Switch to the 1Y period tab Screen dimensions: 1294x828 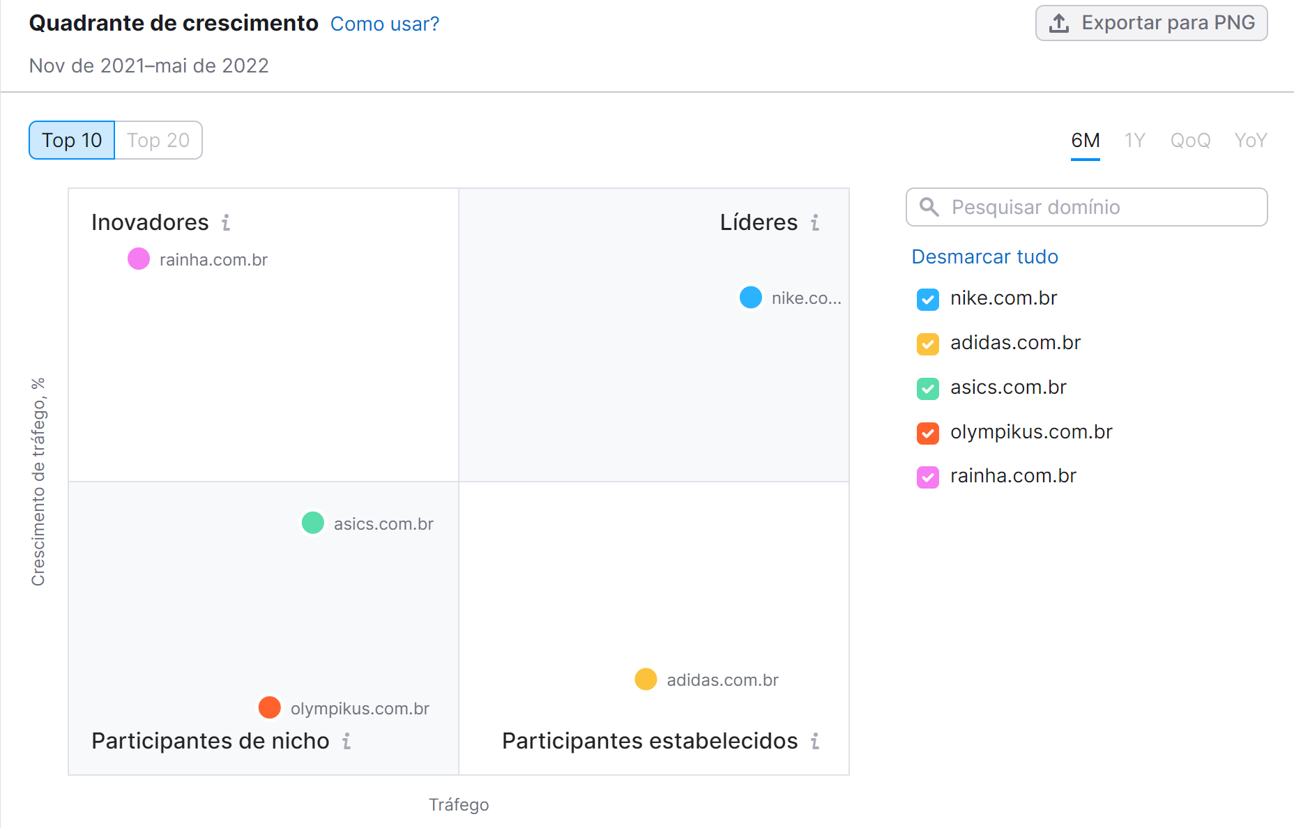(x=1134, y=140)
